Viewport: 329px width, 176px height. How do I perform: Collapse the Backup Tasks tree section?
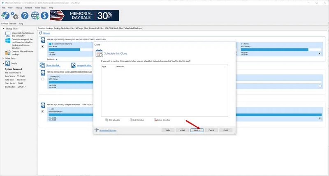3,28
